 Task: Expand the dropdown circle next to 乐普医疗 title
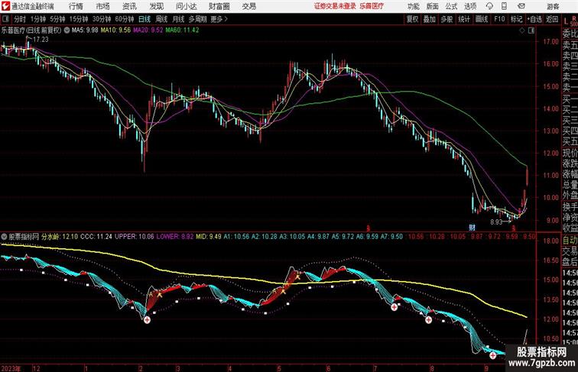[x=67, y=31]
